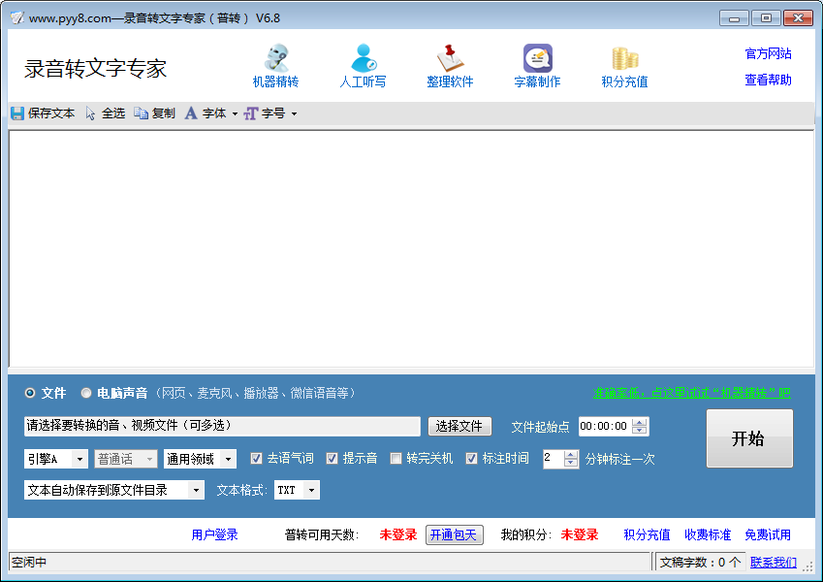Increase the minutes interval with up arrow
The height and width of the screenshot is (582, 823).
571,455
